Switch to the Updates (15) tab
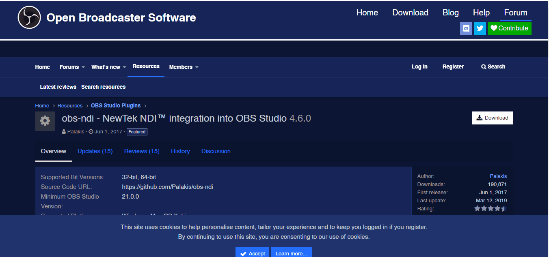The width and height of the screenshot is (549, 257). pos(95,151)
